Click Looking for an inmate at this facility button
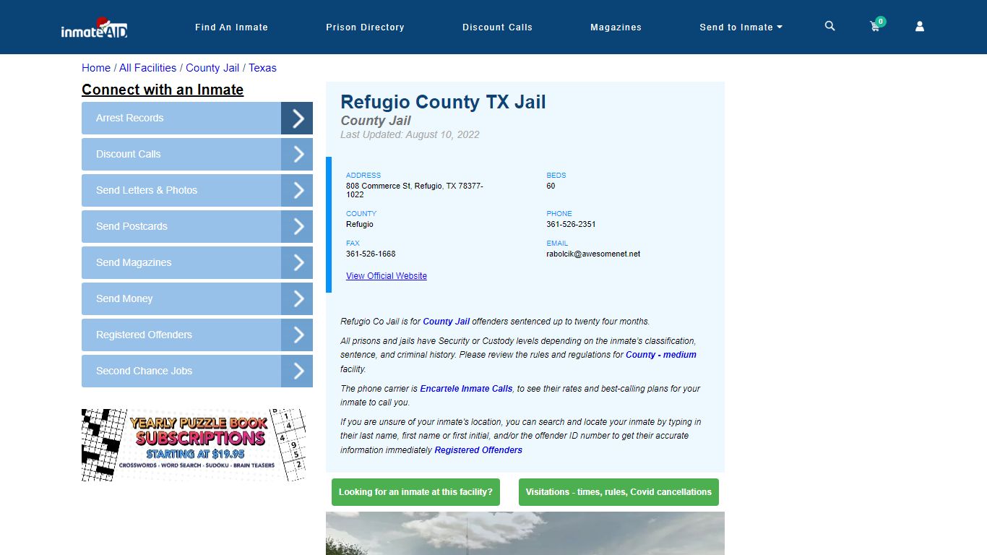Viewport: 987px width, 555px height. (x=415, y=492)
